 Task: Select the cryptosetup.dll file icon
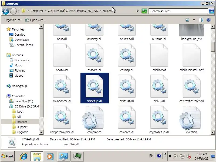tap(159, 117)
